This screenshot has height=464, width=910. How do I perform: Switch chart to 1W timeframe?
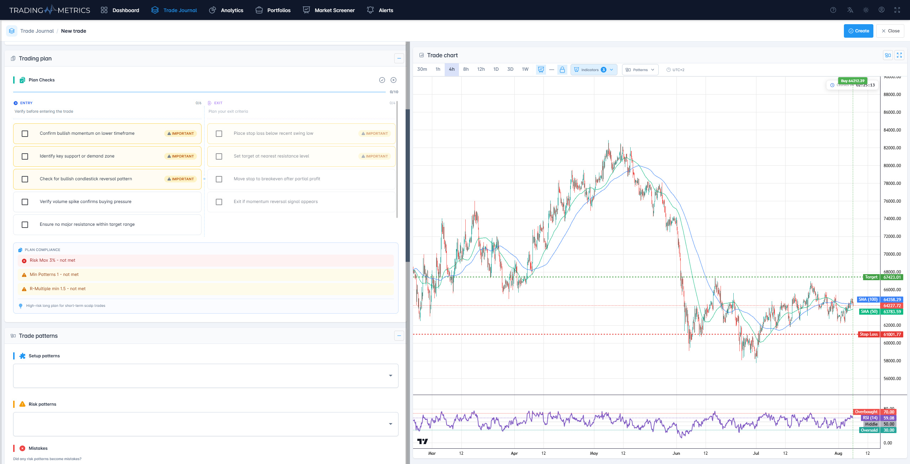(525, 69)
